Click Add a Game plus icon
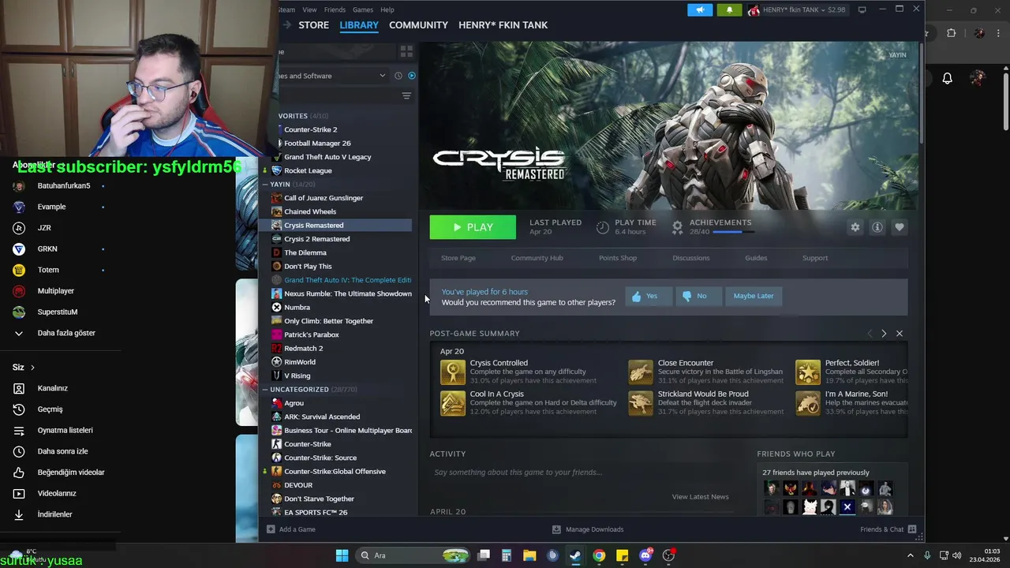Image resolution: width=1010 pixels, height=568 pixels. pyautogui.click(x=271, y=529)
